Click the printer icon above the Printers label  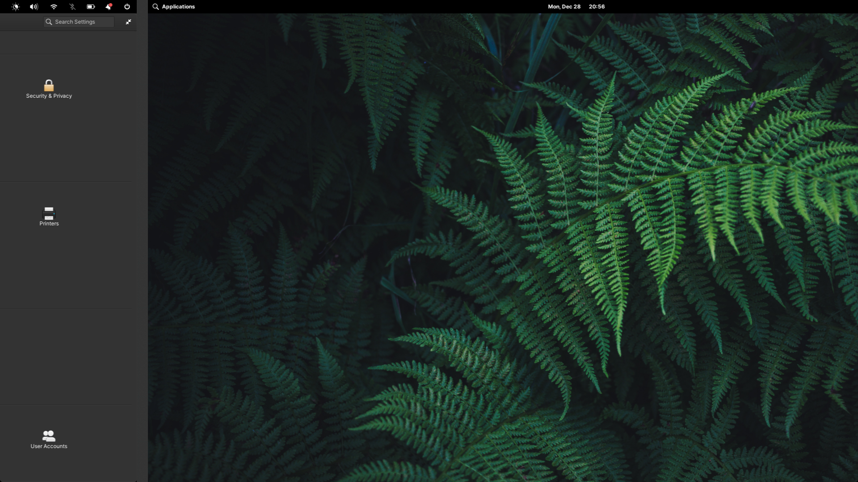pos(49,213)
